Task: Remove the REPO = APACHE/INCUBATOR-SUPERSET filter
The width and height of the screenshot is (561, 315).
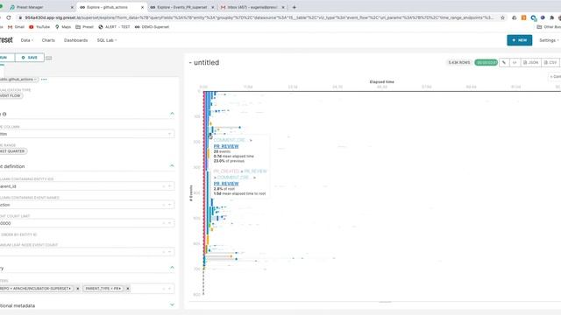Action: tap(78, 289)
